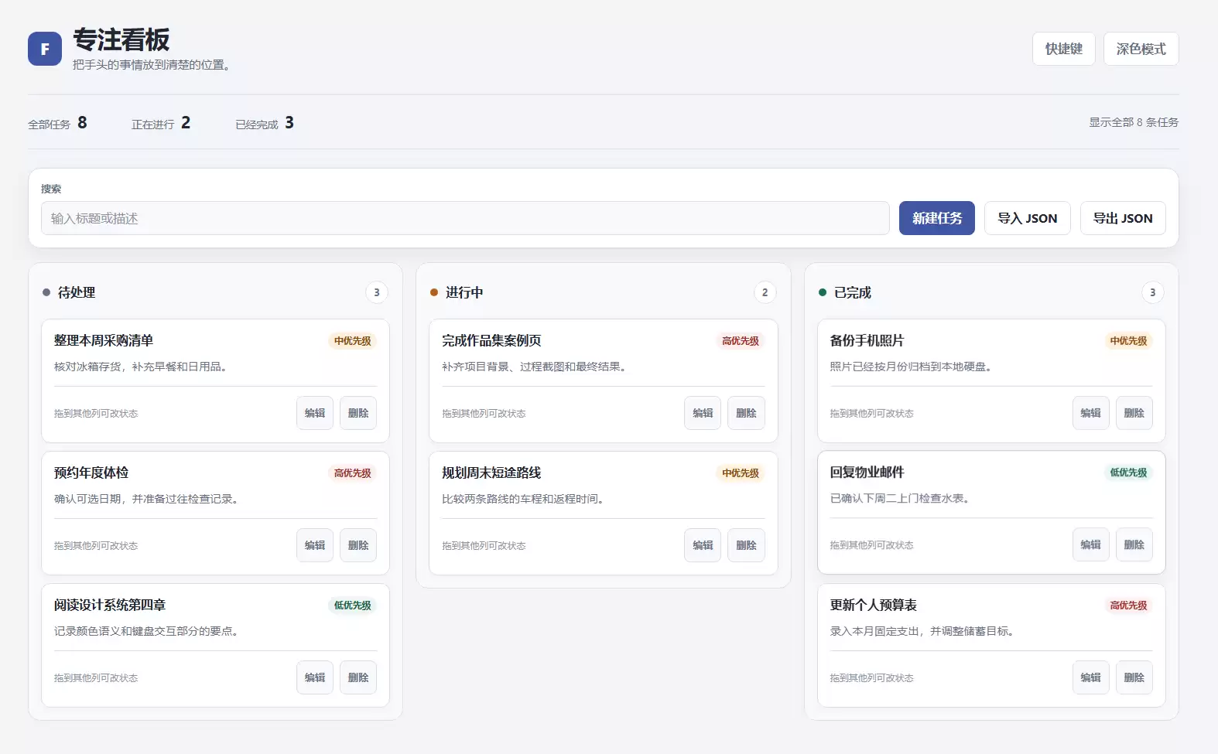The height and width of the screenshot is (754, 1218).
Task: Delete the 更新个人预算表 task
Action: (x=1134, y=677)
